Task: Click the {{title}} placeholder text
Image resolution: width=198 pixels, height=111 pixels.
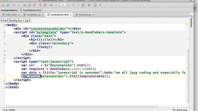Action: tap(45, 39)
